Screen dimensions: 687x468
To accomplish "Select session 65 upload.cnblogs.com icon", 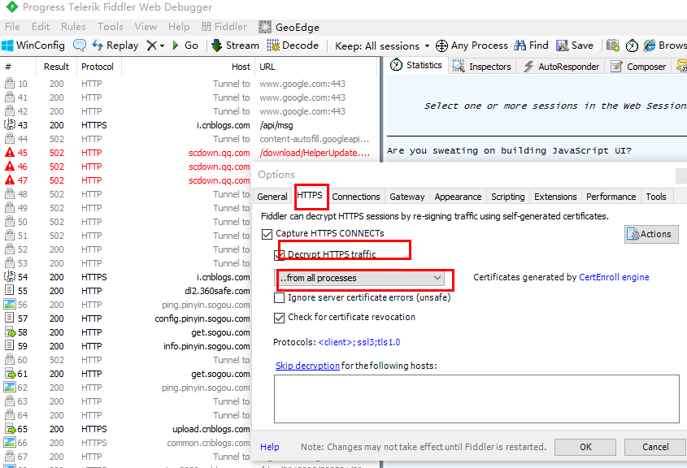I will (10, 429).
